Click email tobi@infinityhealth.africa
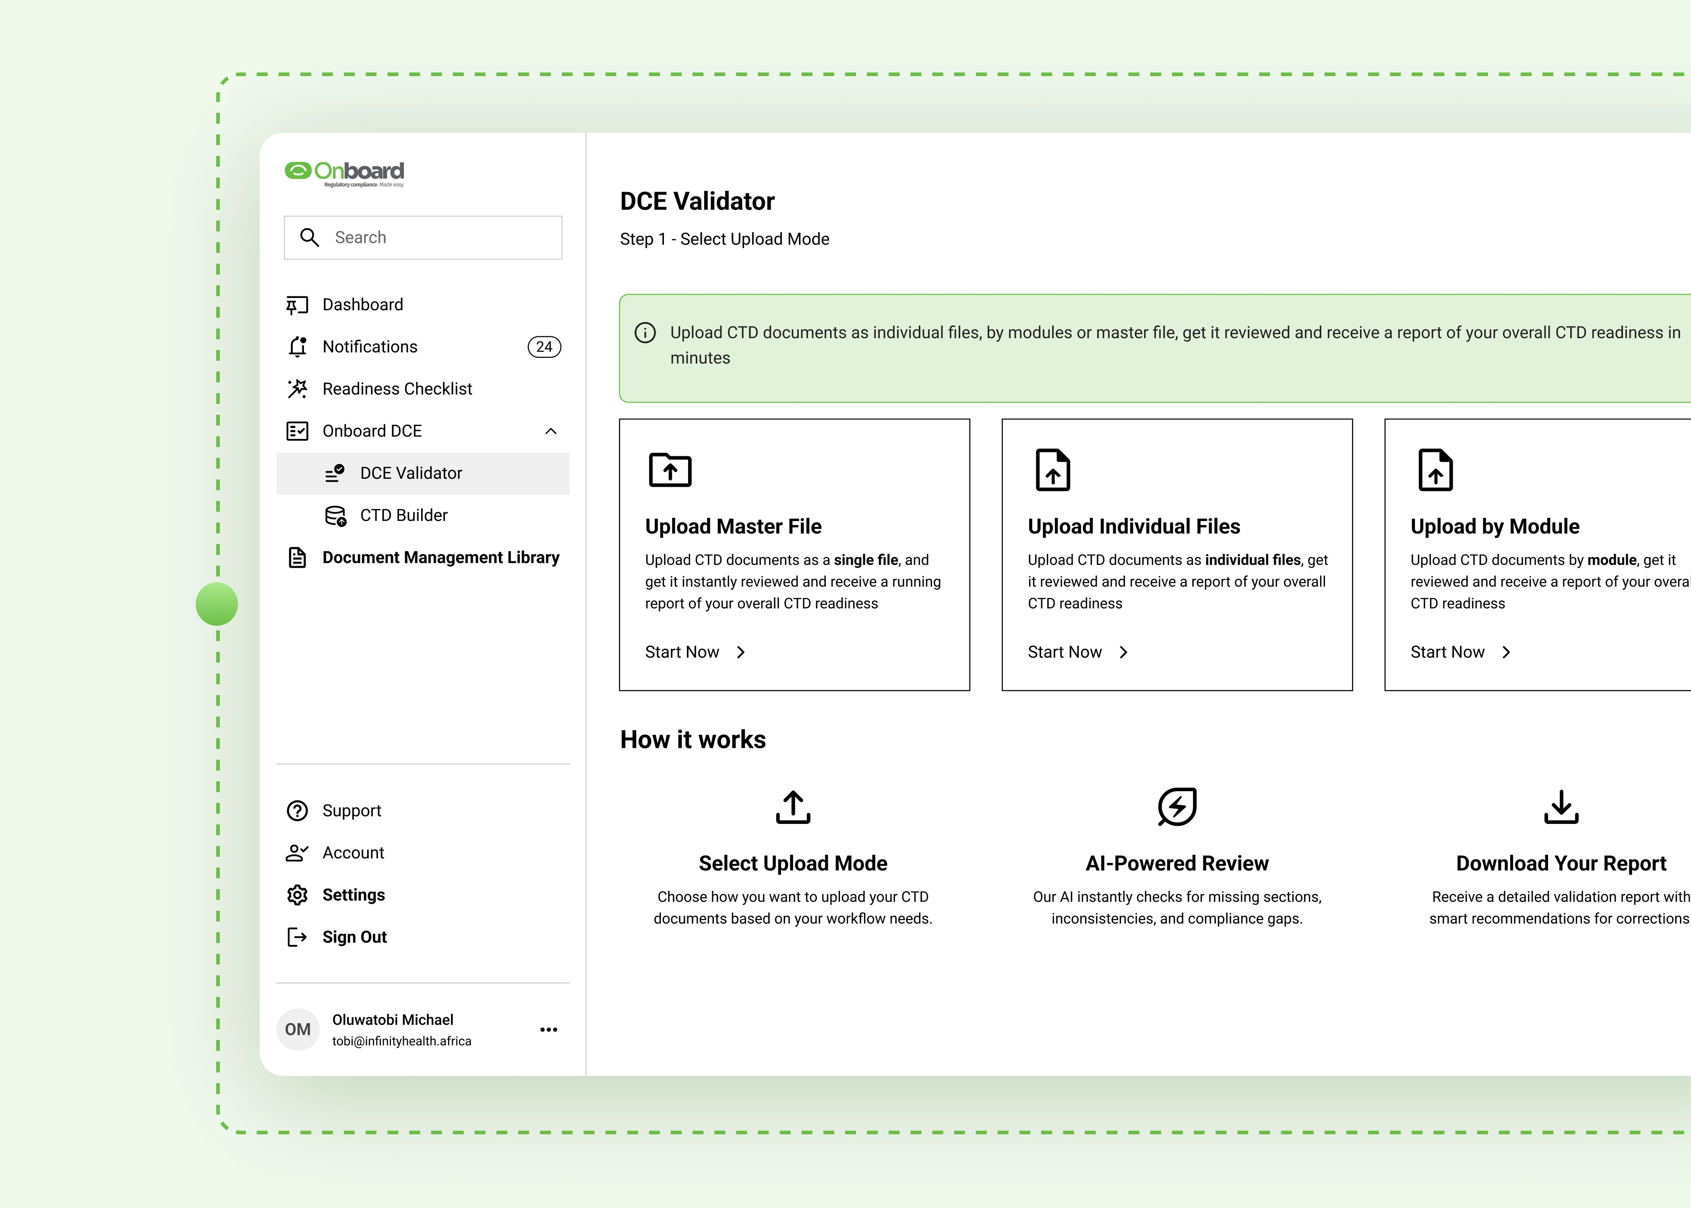Screen dimensions: 1691x1208 click(x=401, y=1041)
